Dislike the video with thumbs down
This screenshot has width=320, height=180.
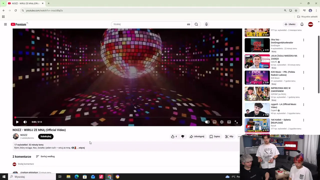[x=183, y=136]
